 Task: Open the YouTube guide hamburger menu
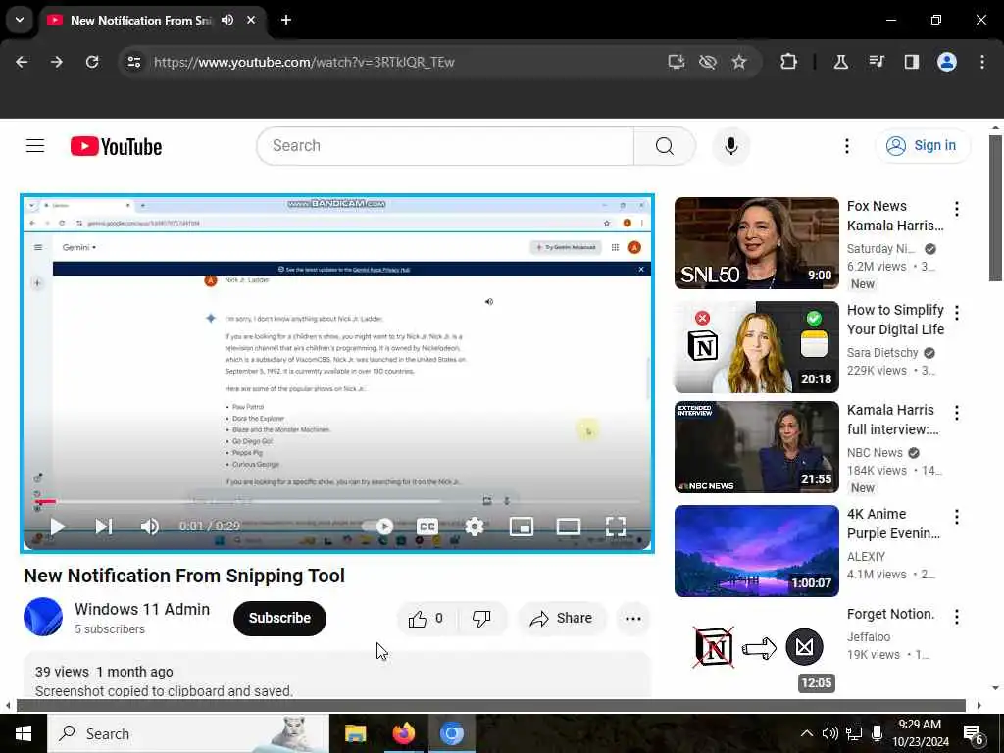[x=35, y=146]
